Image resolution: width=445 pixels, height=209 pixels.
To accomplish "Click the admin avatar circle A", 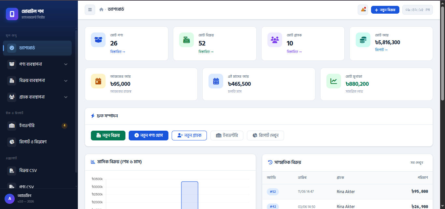I will point(10,198).
